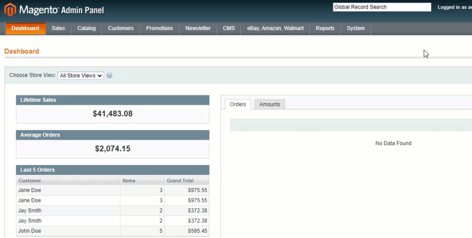Image resolution: width=472 pixels, height=238 pixels.
Task: Open the System menu
Action: coord(356,28)
